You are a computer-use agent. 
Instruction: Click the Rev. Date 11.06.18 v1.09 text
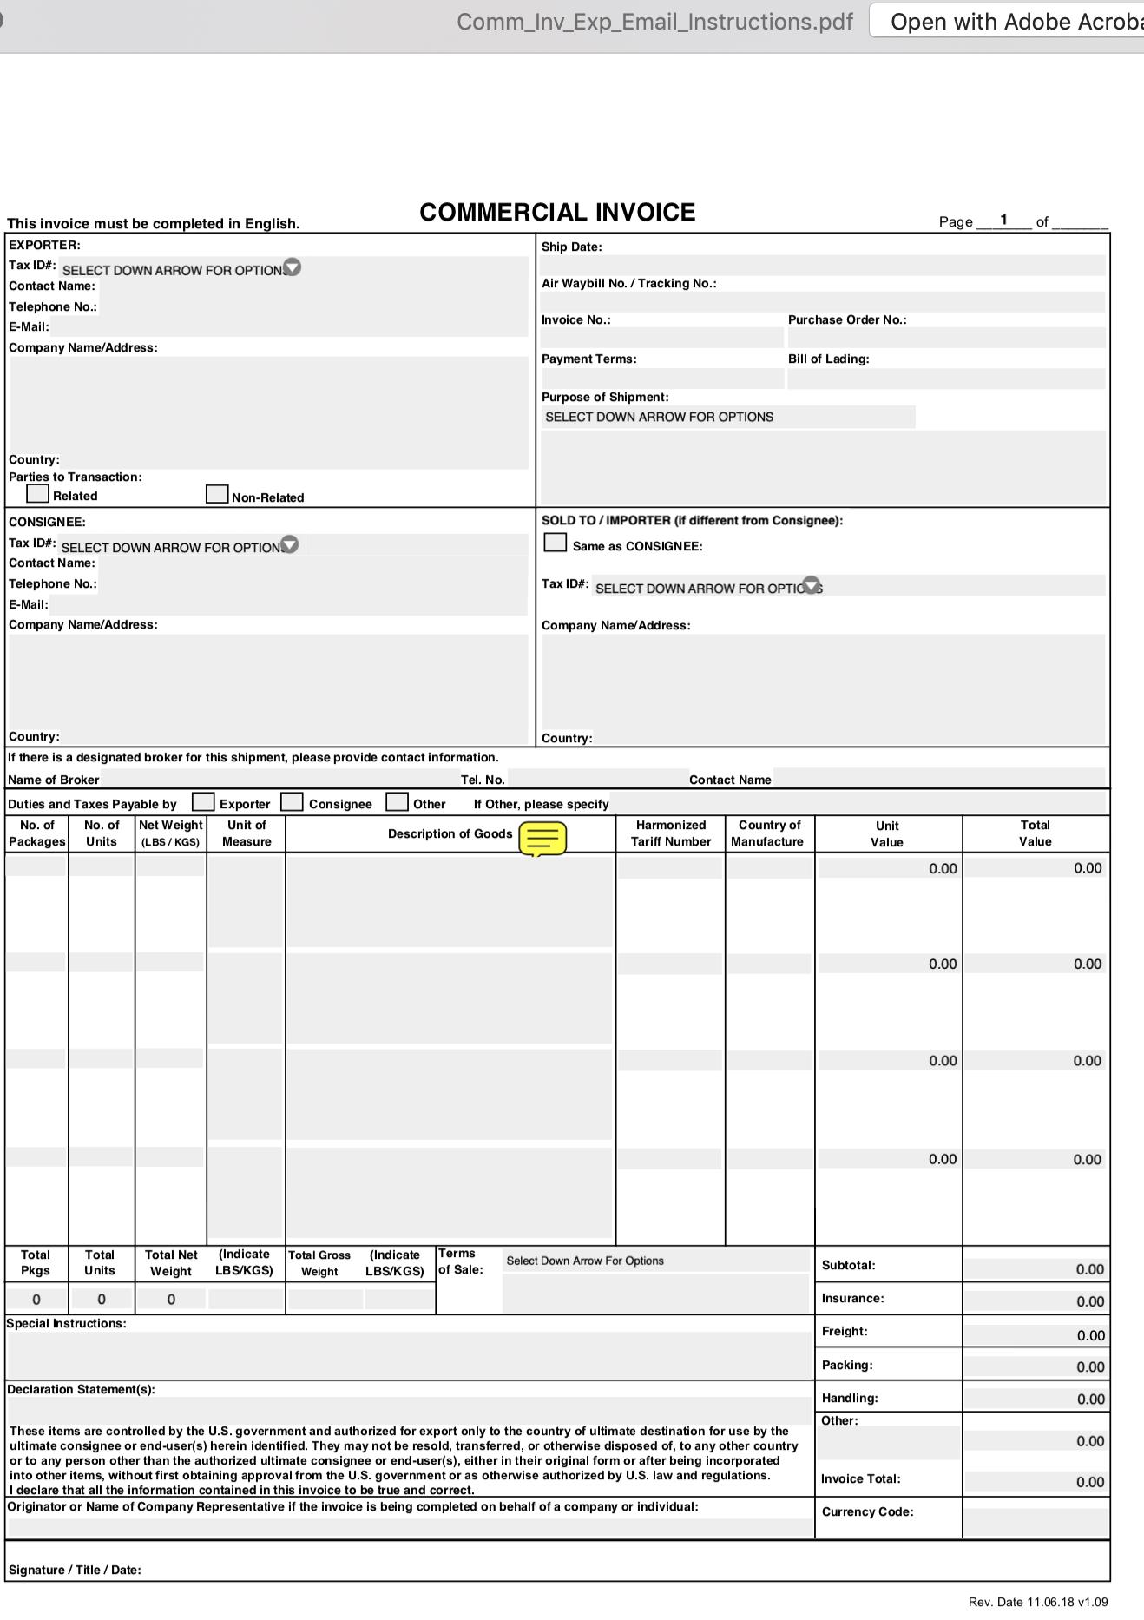(x=1038, y=1602)
